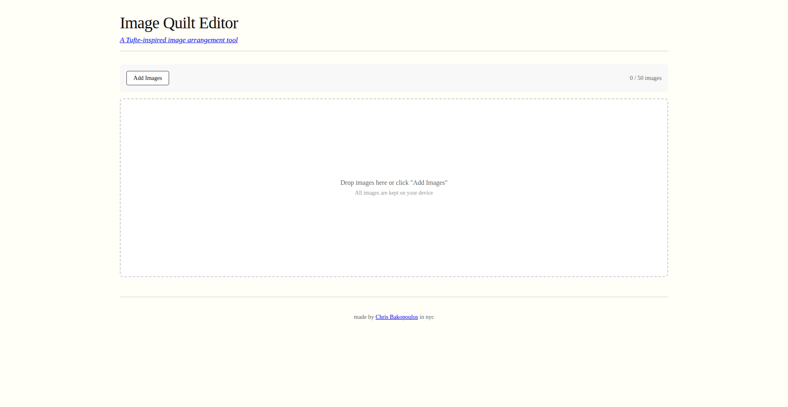Screen dimensions: 788x407
Task: Open the Tufte-inspired image arrangement tool link
Action: click(x=179, y=40)
